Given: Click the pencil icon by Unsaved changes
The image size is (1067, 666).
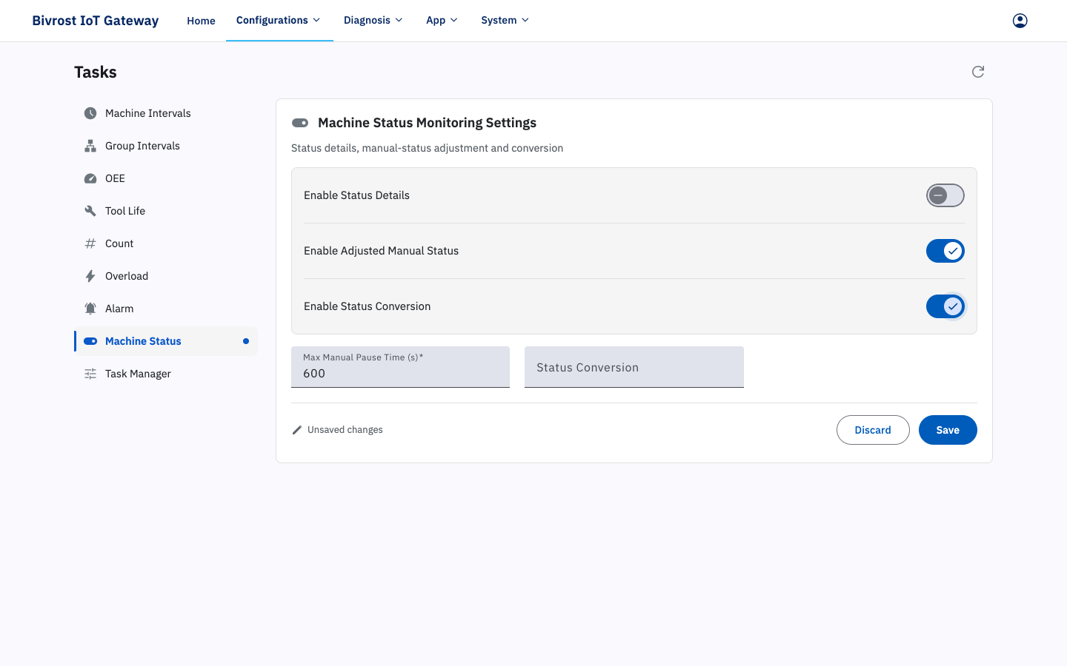Looking at the screenshot, I should pos(297,430).
